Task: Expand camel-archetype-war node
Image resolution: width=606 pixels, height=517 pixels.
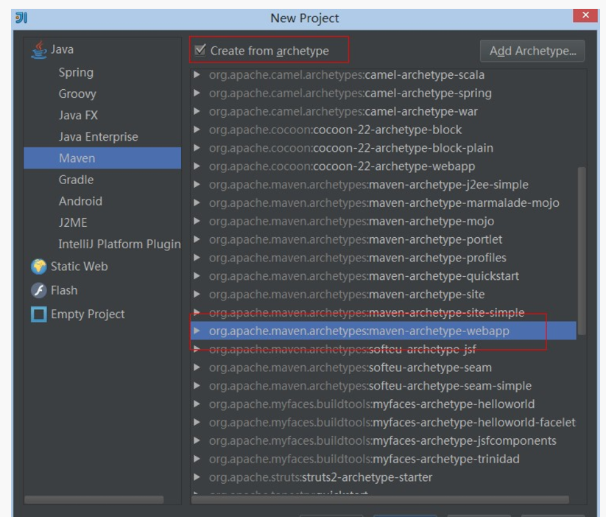Action: click(x=197, y=111)
